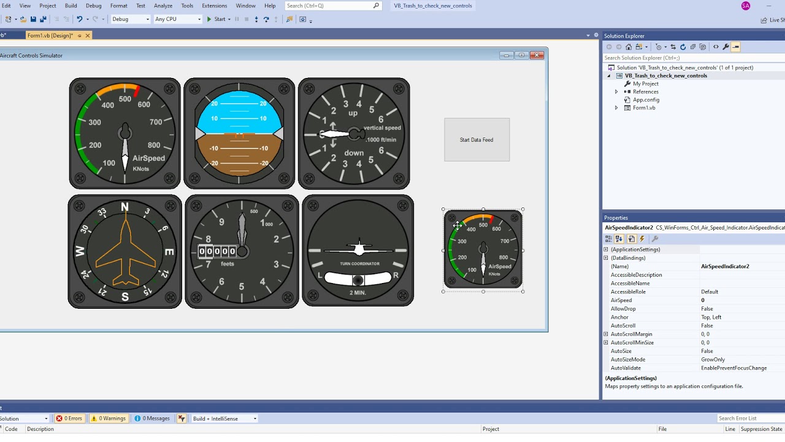Expand the (DataBindings) property
The image size is (785, 442).
click(606, 258)
